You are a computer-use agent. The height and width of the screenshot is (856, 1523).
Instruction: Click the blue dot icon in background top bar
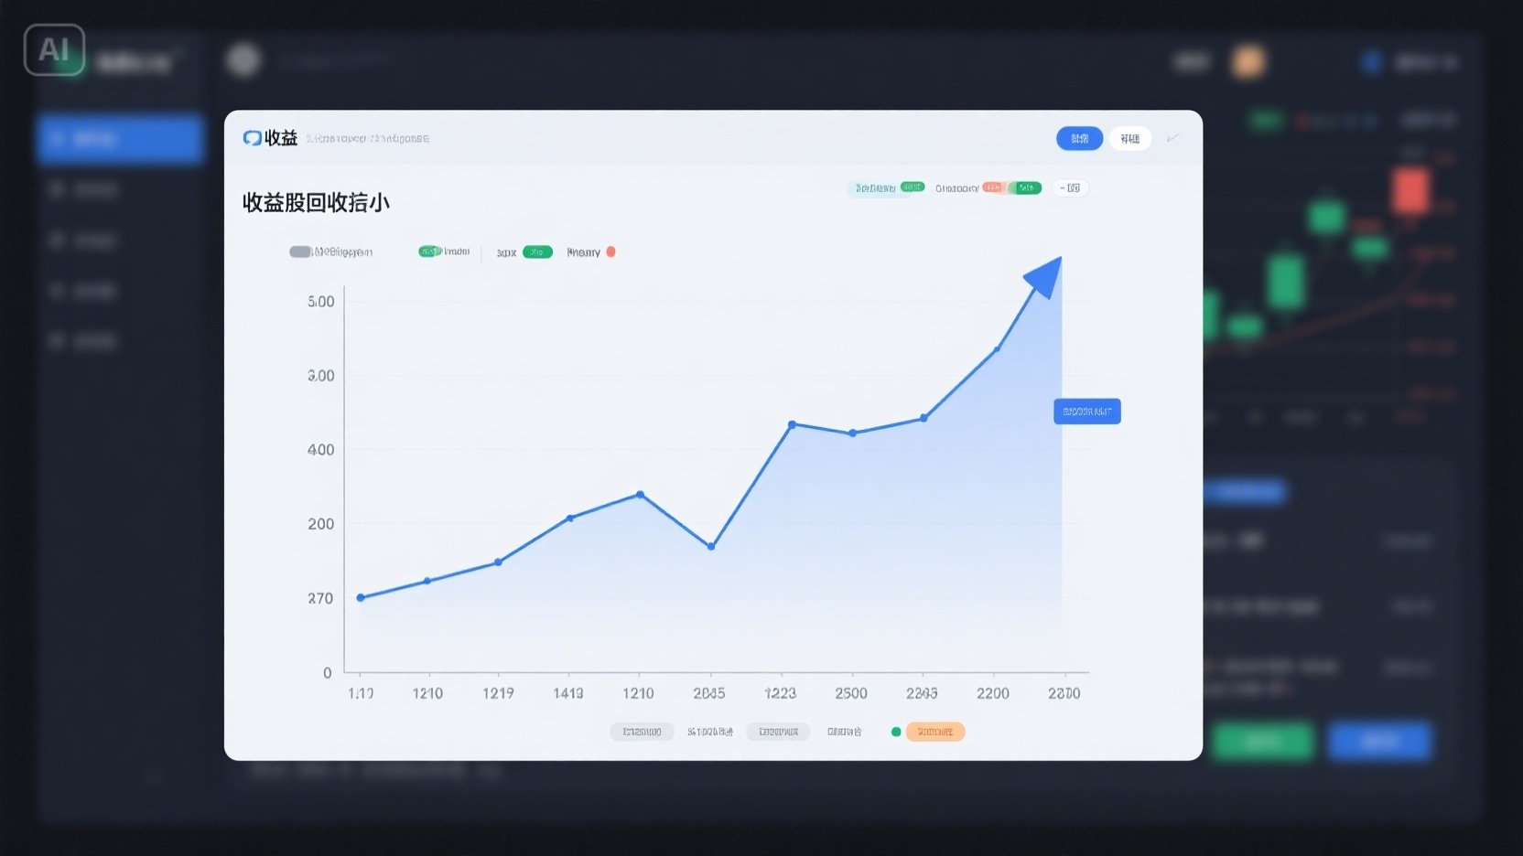pos(1371,61)
